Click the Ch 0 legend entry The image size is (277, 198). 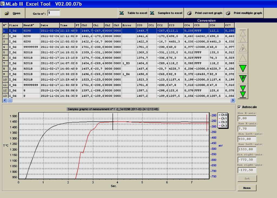pyautogui.click(x=223, y=115)
